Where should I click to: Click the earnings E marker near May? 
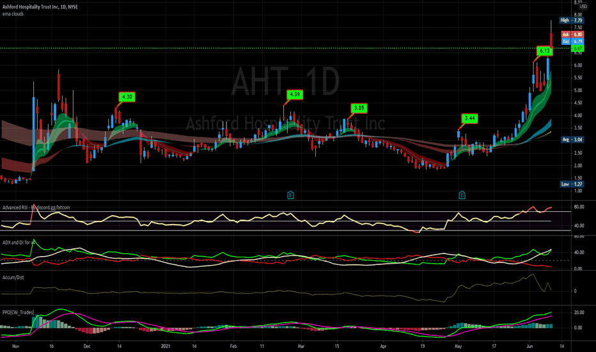click(462, 195)
